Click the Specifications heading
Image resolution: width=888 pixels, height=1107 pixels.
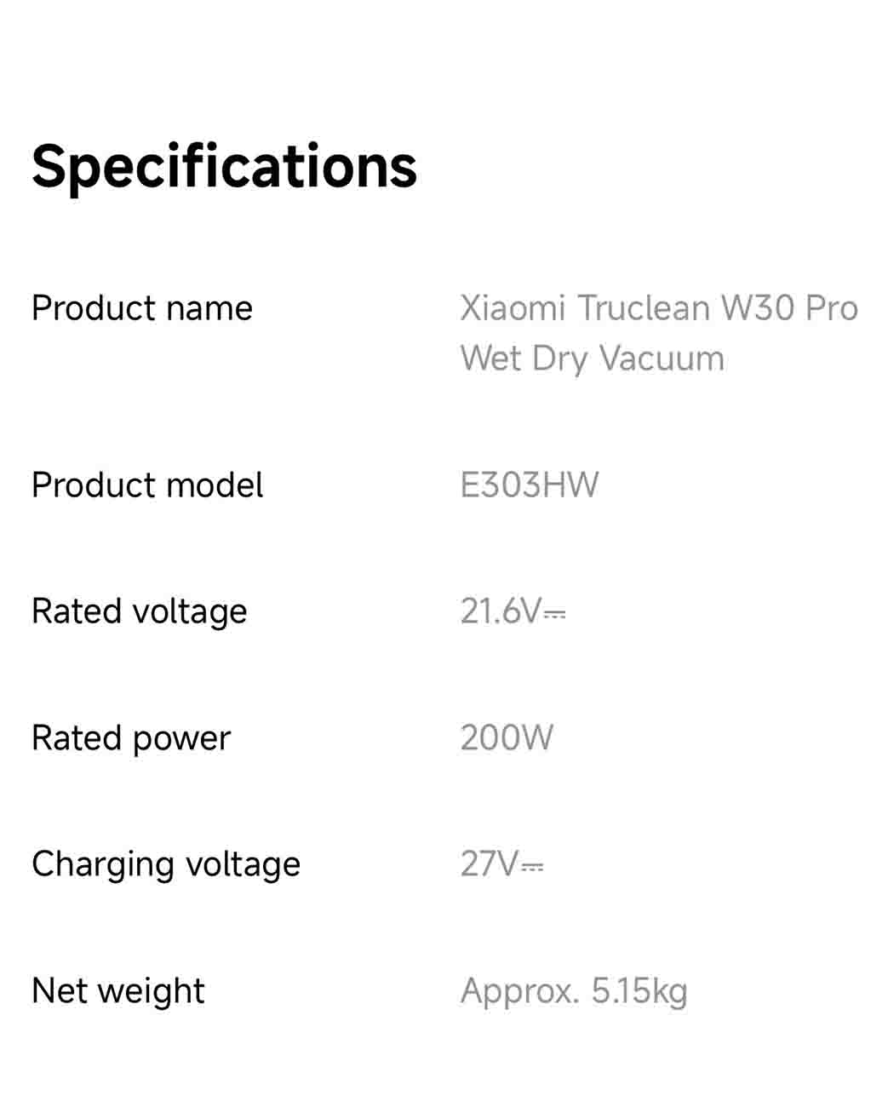coord(224,166)
